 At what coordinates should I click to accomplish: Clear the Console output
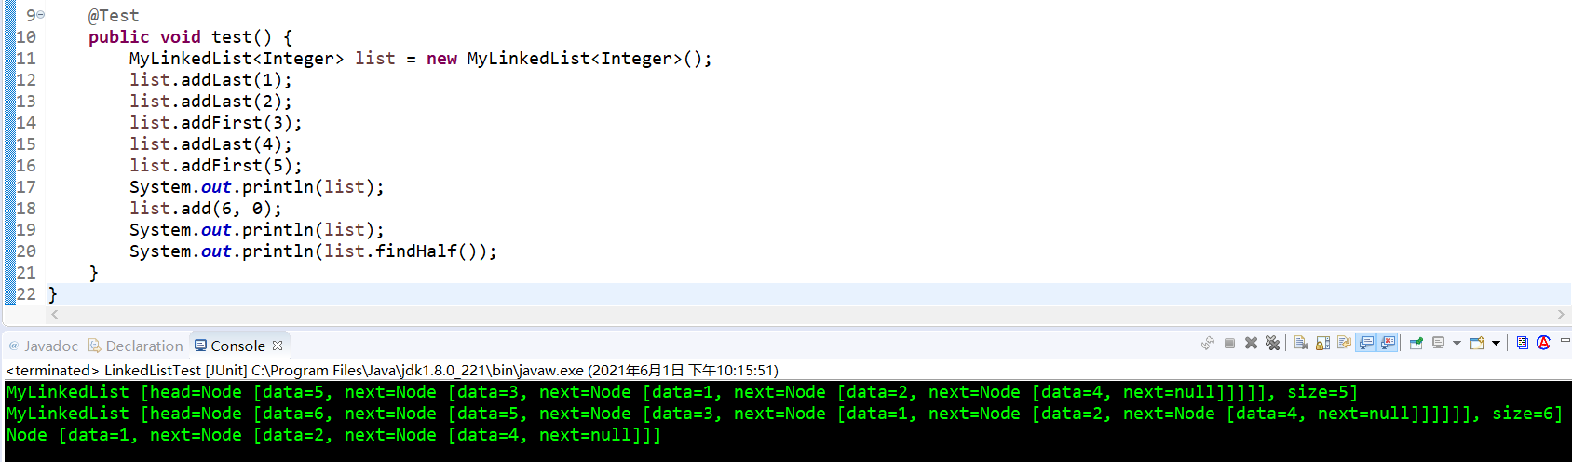[x=1301, y=343]
